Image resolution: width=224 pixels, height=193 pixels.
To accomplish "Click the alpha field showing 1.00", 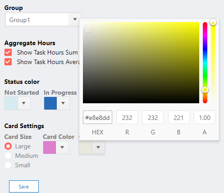I will click(x=205, y=117).
